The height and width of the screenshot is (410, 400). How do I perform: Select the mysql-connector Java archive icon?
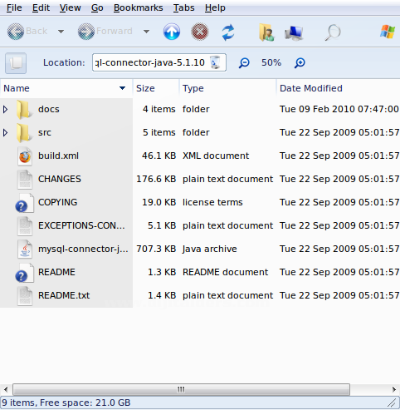click(25, 249)
